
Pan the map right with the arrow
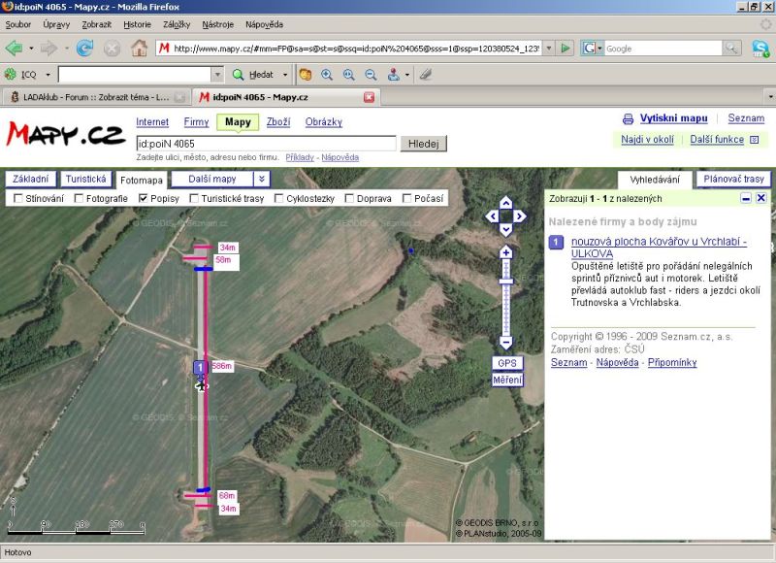pyautogui.click(x=520, y=216)
